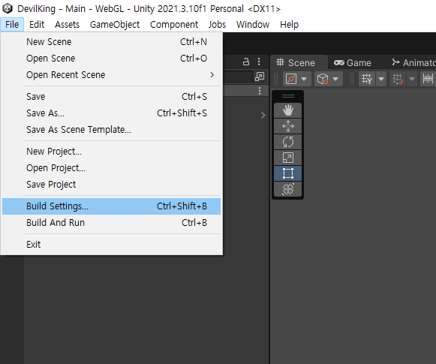436x364 pixels.
Task: Choose Save As Scene Template...
Action: coord(111,130)
